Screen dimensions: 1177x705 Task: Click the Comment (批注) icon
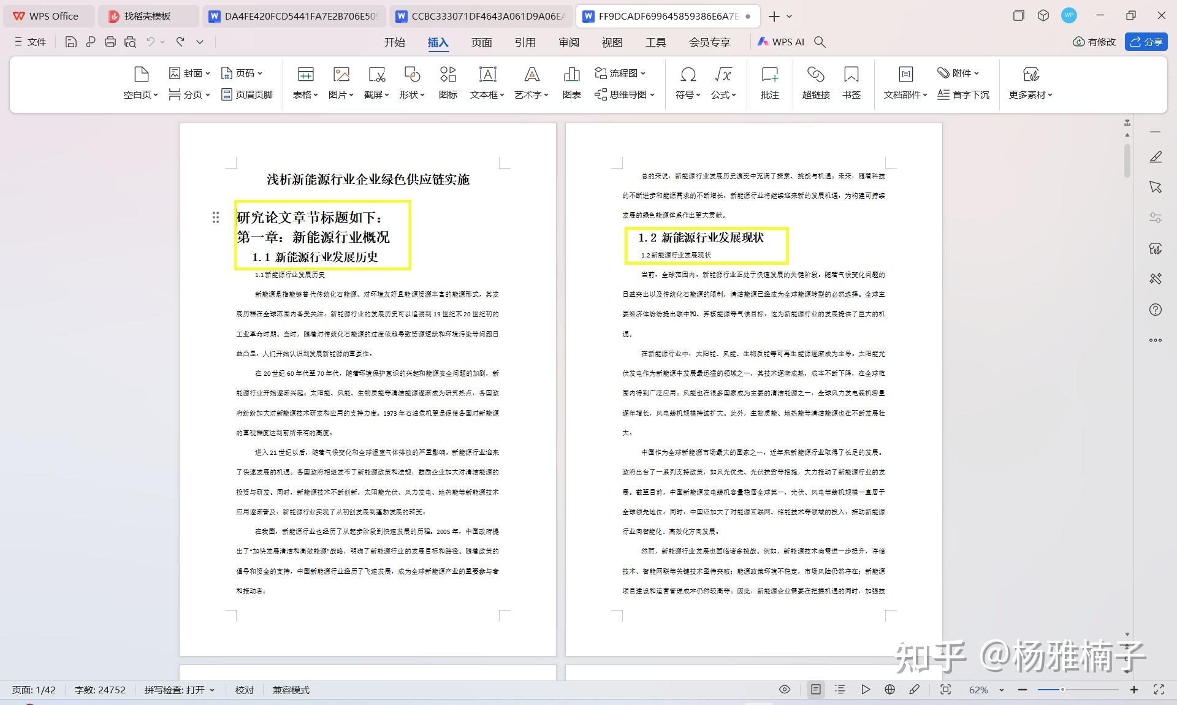(x=769, y=75)
